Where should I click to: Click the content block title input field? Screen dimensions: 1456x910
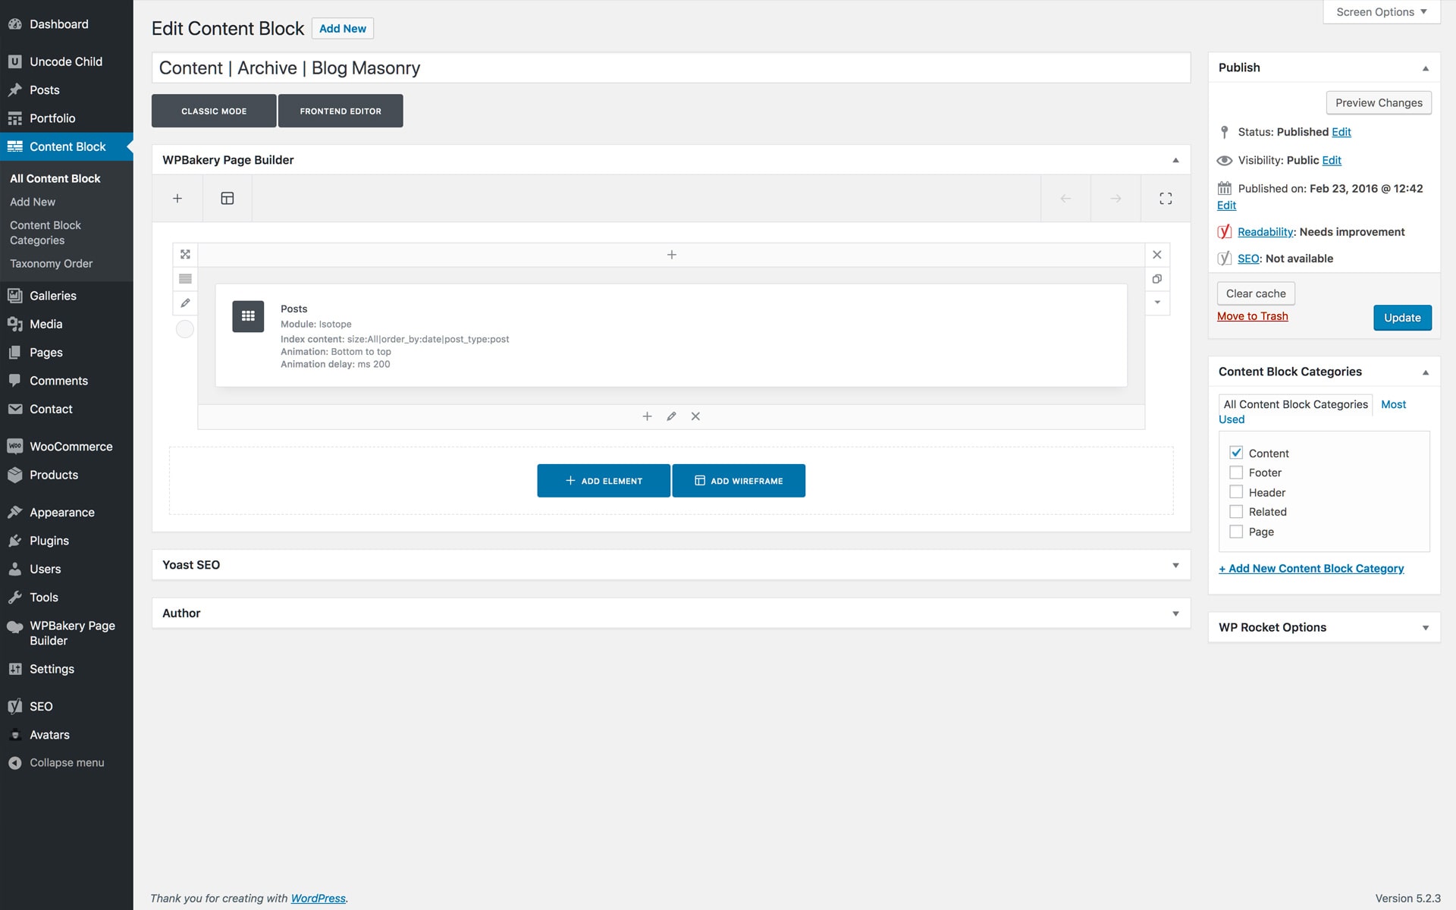670,66
